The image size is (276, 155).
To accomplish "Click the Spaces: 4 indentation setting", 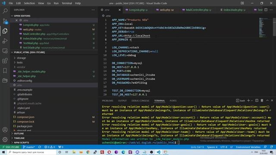I will (x=212, y=147).
